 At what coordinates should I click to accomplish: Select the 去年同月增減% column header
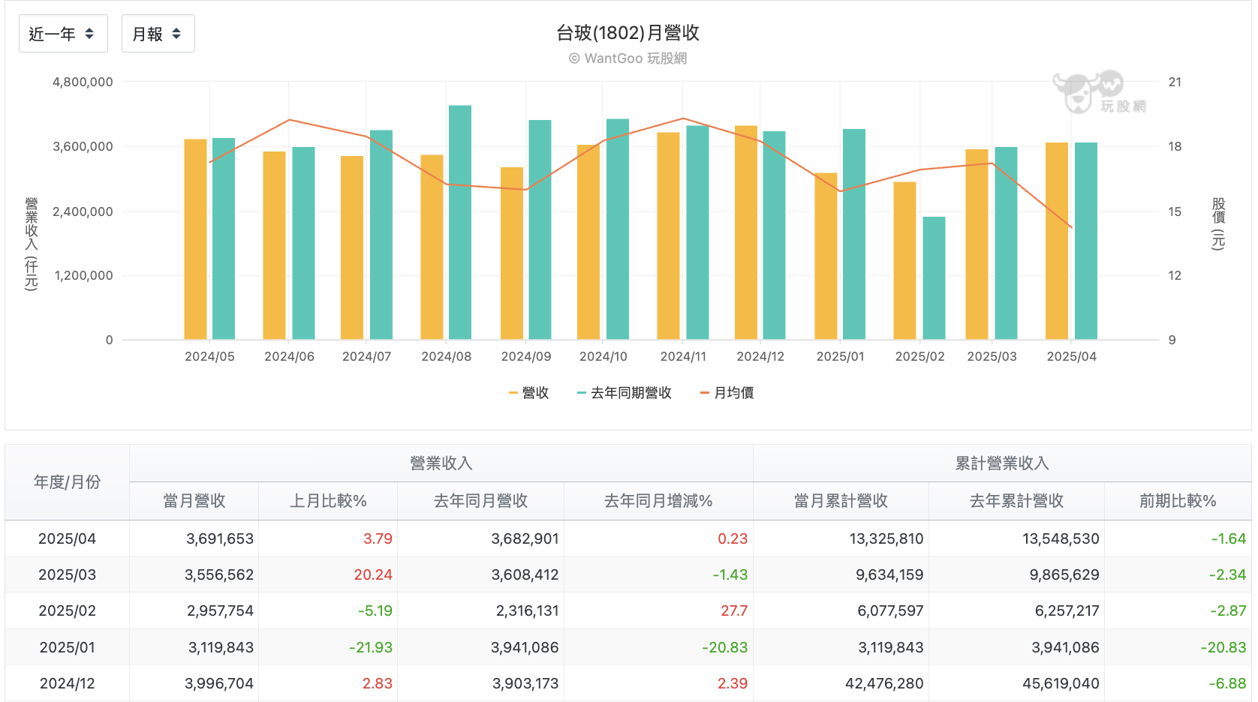pos(658,501)
